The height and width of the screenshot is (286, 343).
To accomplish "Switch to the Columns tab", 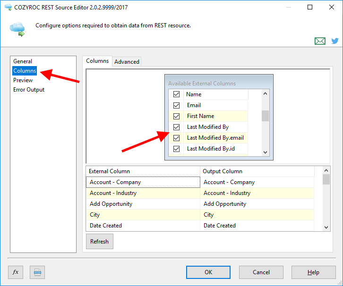I will click(x=97, y=61).
